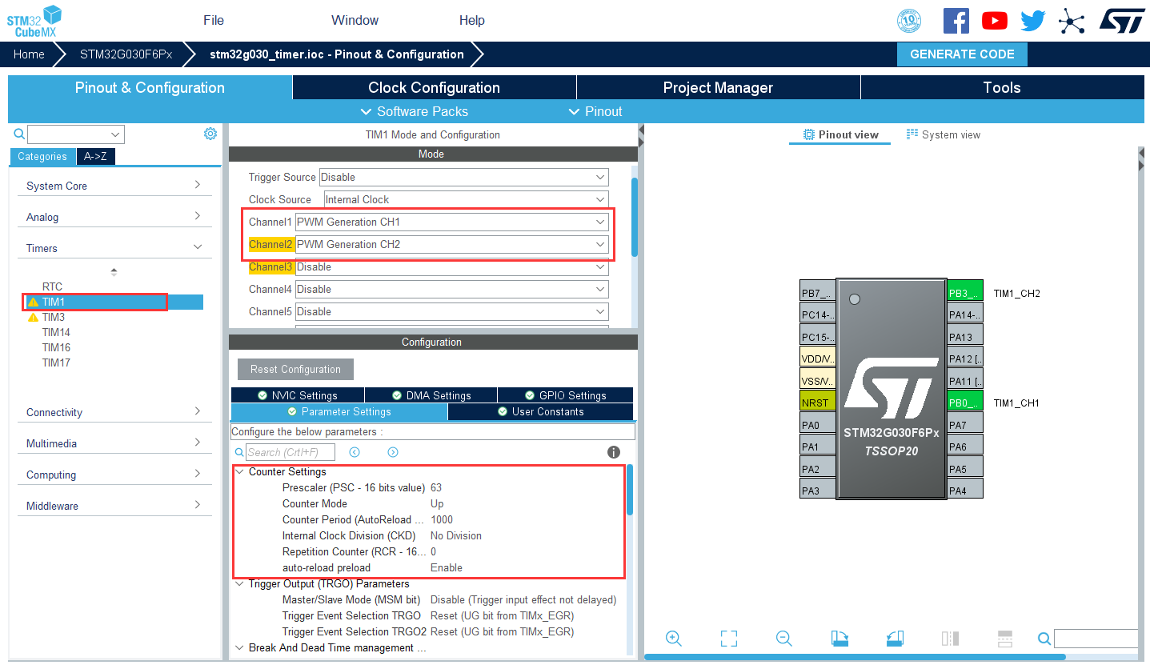Click the 10-year anniversary badge icon

tap(909, 21)
